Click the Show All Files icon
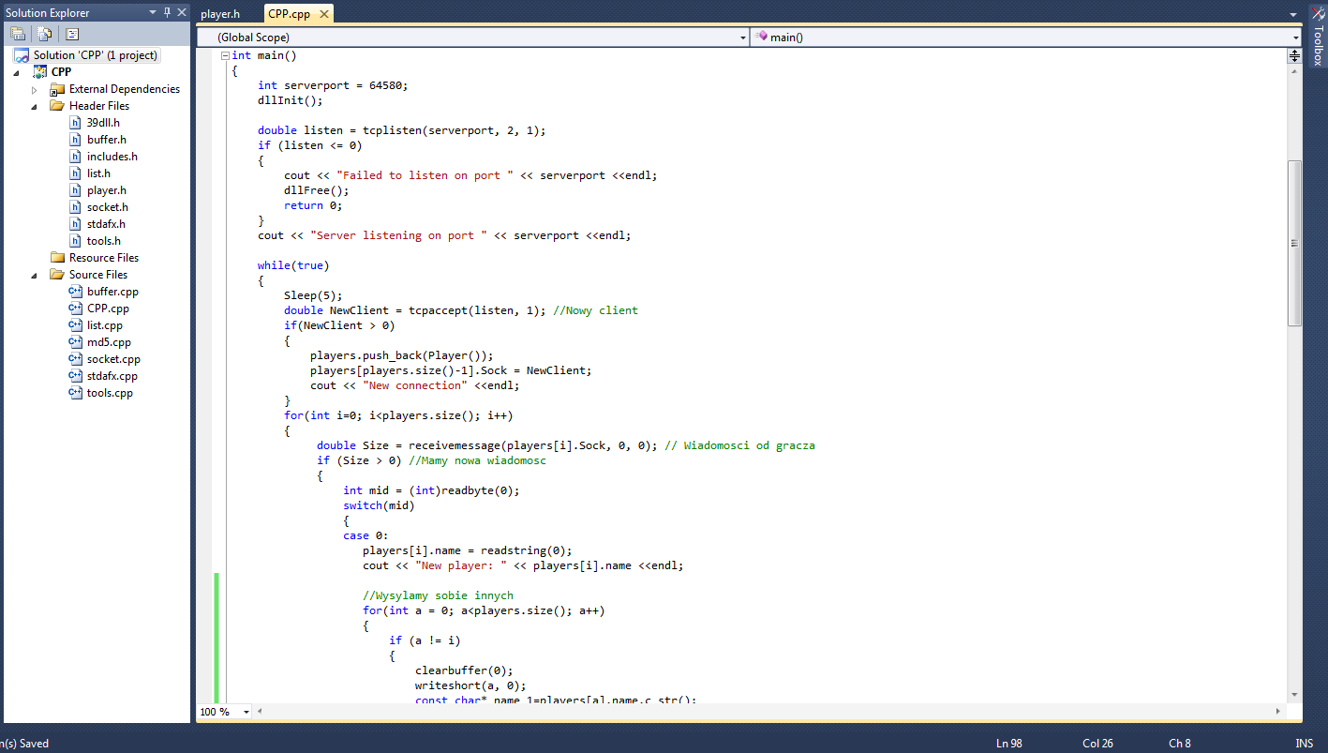This screenshot has height=753, width=1328. click(45, 34)
